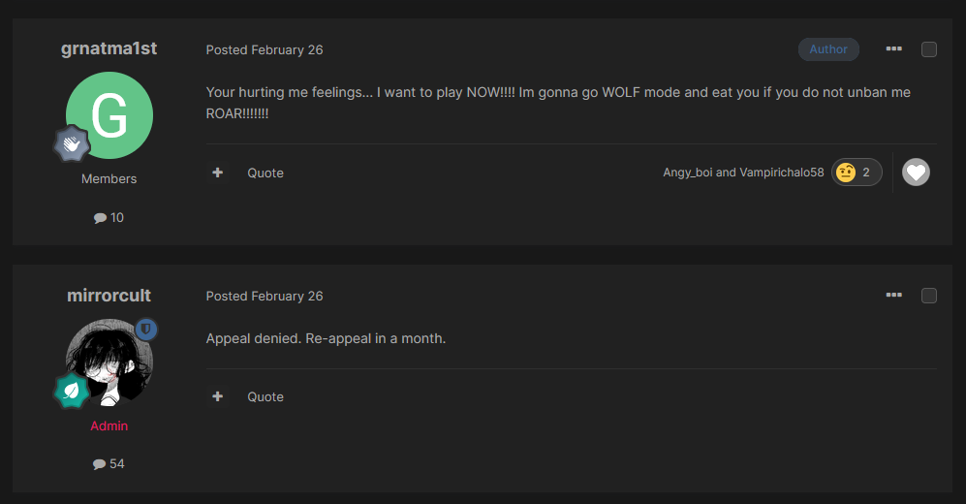Open the three-dot options menu on mirrorcult's post

point(894,295)
